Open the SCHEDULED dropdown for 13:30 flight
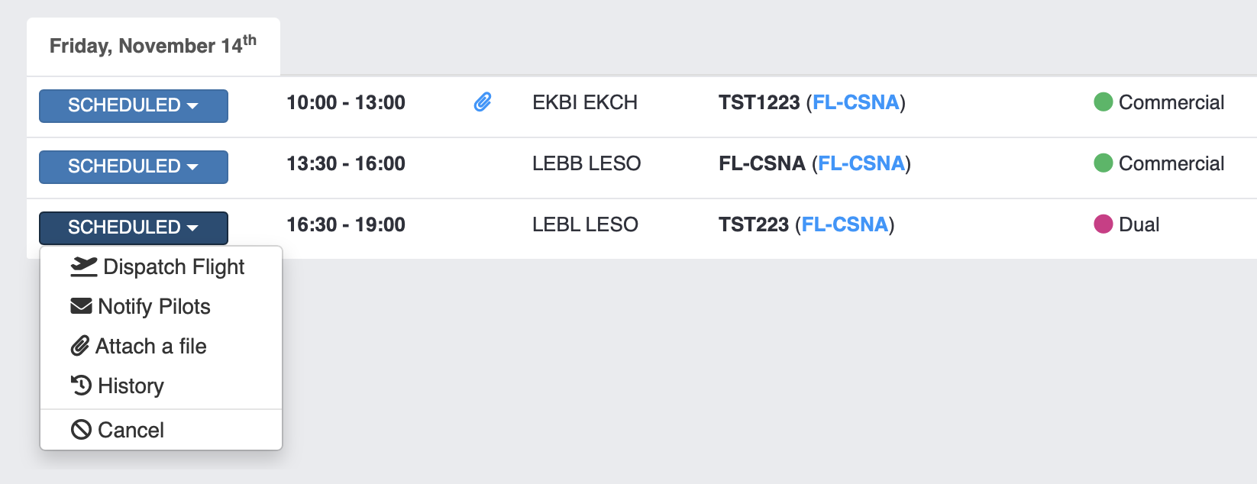This screenshot has height=484, width=1257. [133, 166]
